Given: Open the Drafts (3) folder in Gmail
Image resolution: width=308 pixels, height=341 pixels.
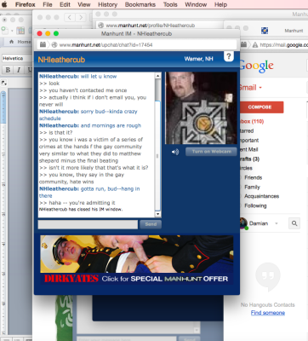Looking at the screenshot, I should click(249, 159).
